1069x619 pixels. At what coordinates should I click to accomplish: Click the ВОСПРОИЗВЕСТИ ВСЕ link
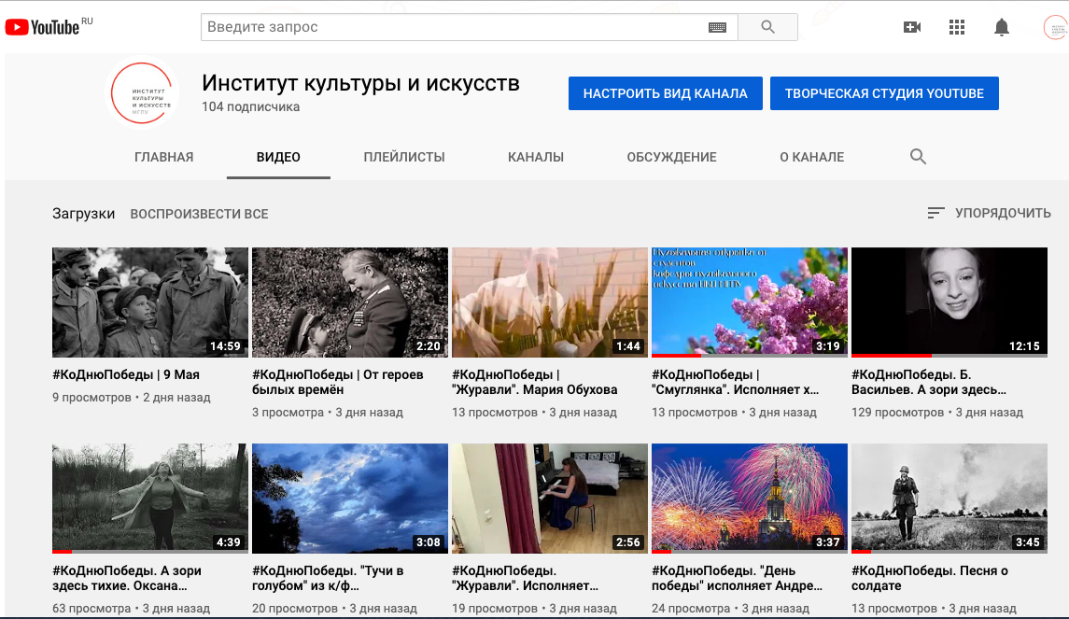coord(200,214)
